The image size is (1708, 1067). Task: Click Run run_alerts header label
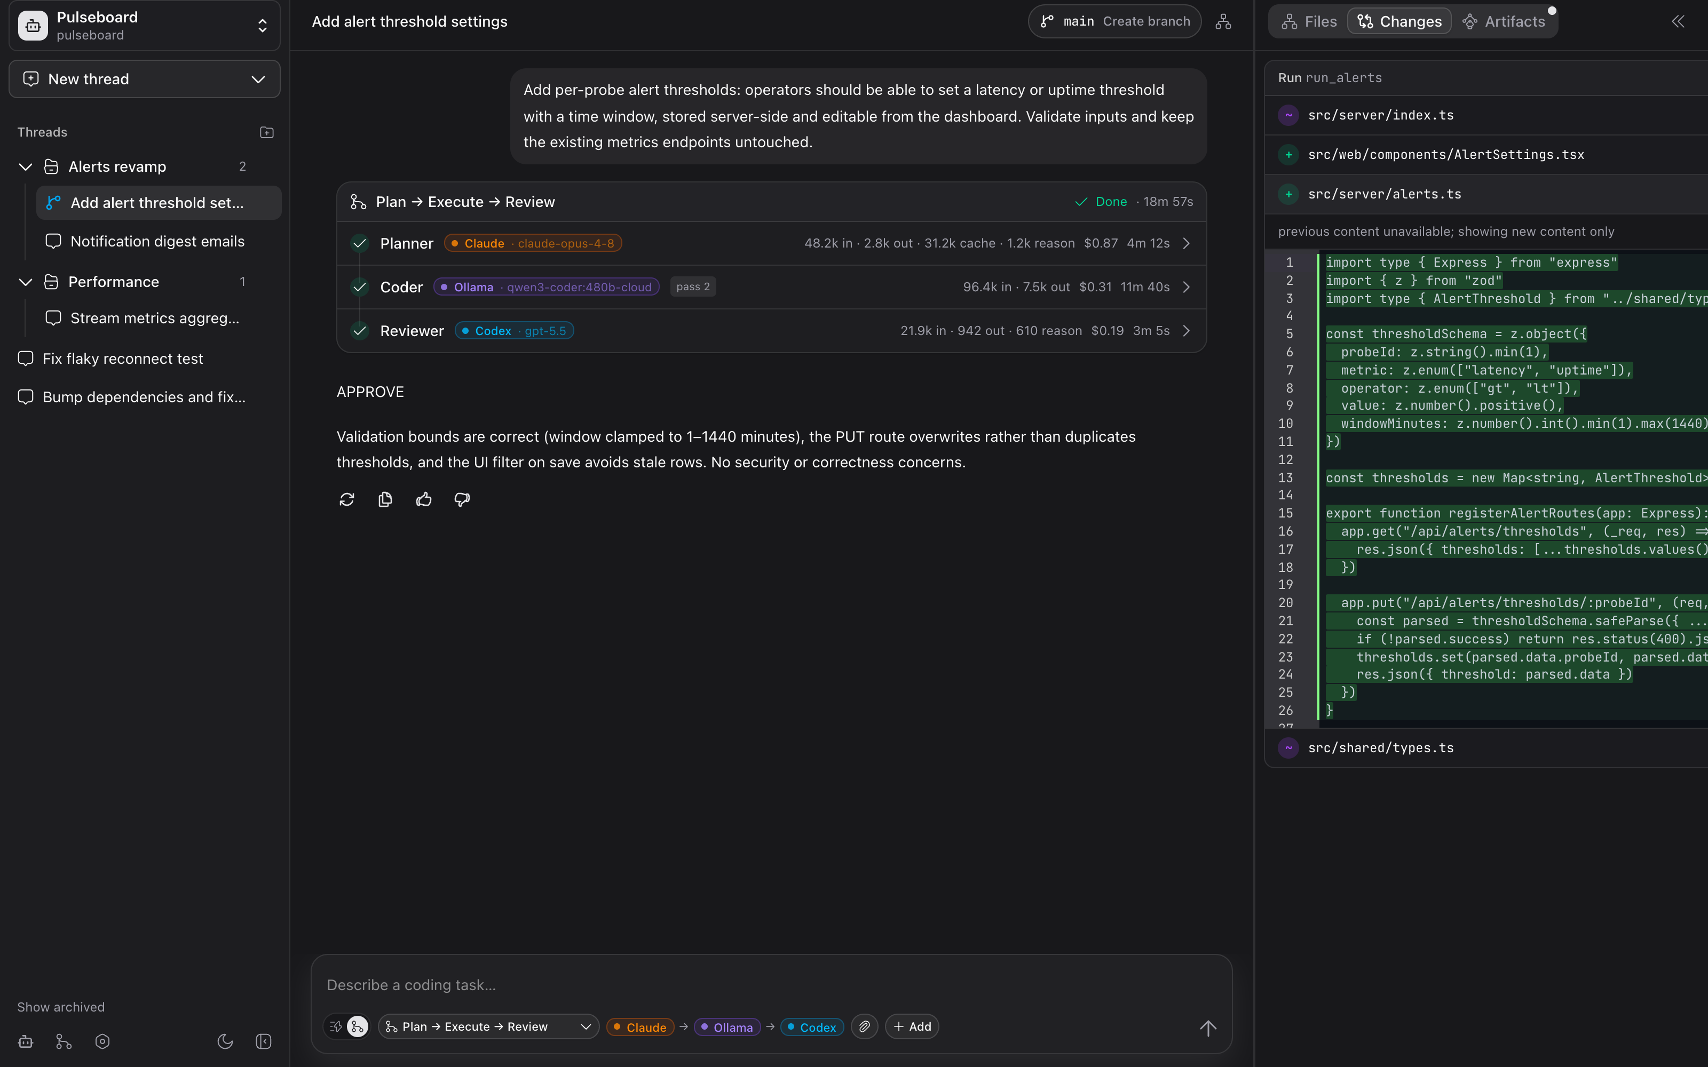coord(1330,78)
